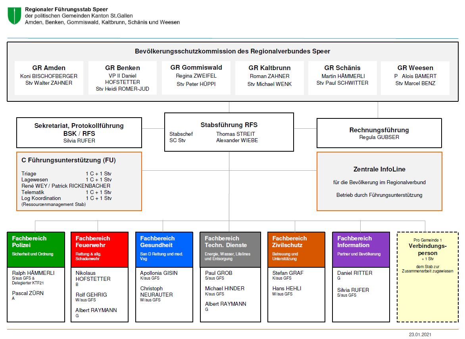Select red Fachbereich Feuerwehr header

[x=99, y=249]
